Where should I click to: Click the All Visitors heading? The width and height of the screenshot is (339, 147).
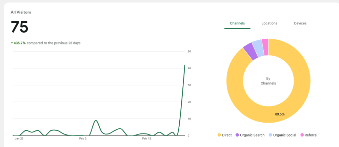[x=21, y=12]
